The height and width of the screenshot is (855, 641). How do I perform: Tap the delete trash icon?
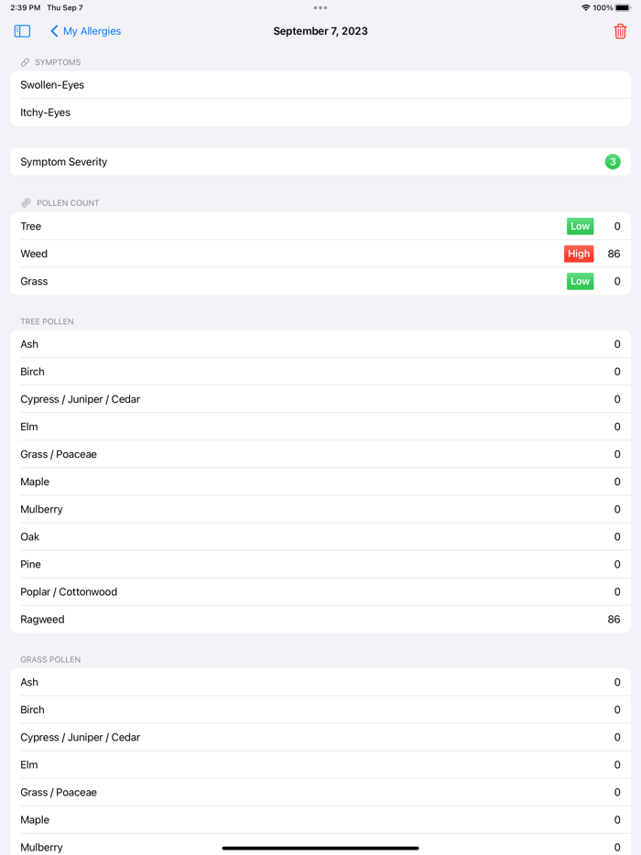coord(621,30)
